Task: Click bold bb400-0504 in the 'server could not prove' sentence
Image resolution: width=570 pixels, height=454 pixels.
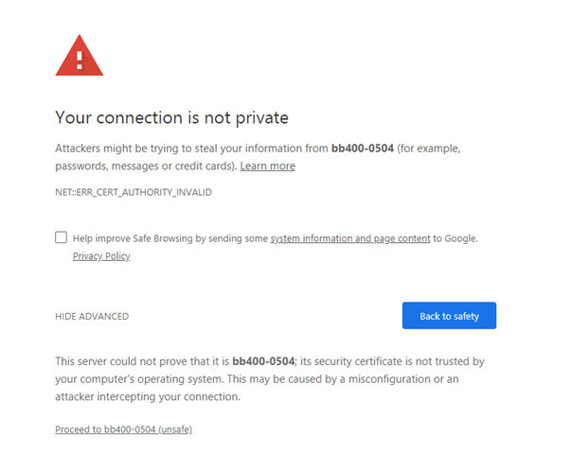Action: (x=264, y=361)
